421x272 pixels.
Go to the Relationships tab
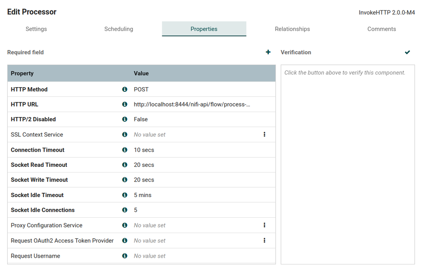click(292, 29)
